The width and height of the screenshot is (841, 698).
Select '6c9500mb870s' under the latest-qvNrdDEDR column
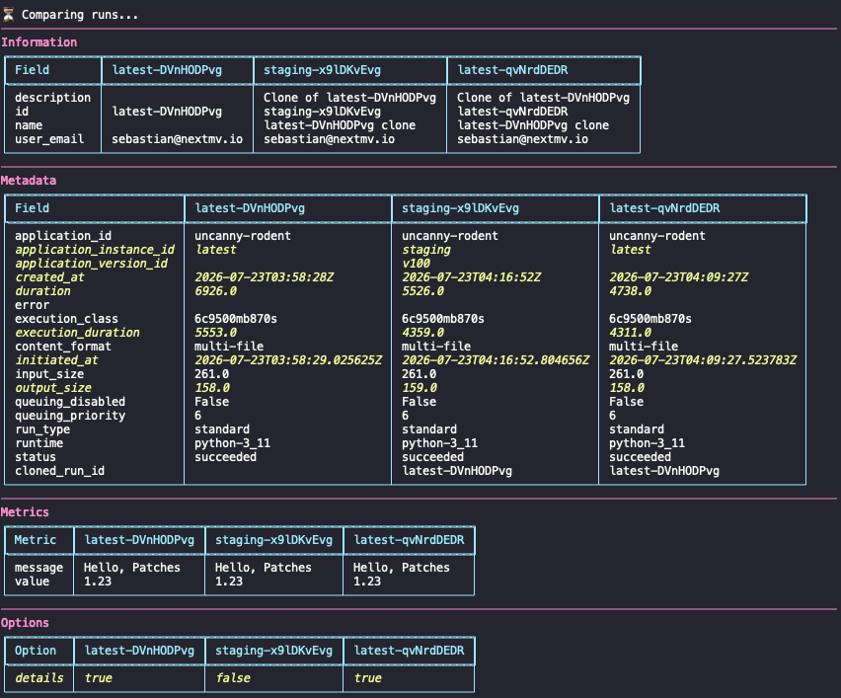pos(650,319)
